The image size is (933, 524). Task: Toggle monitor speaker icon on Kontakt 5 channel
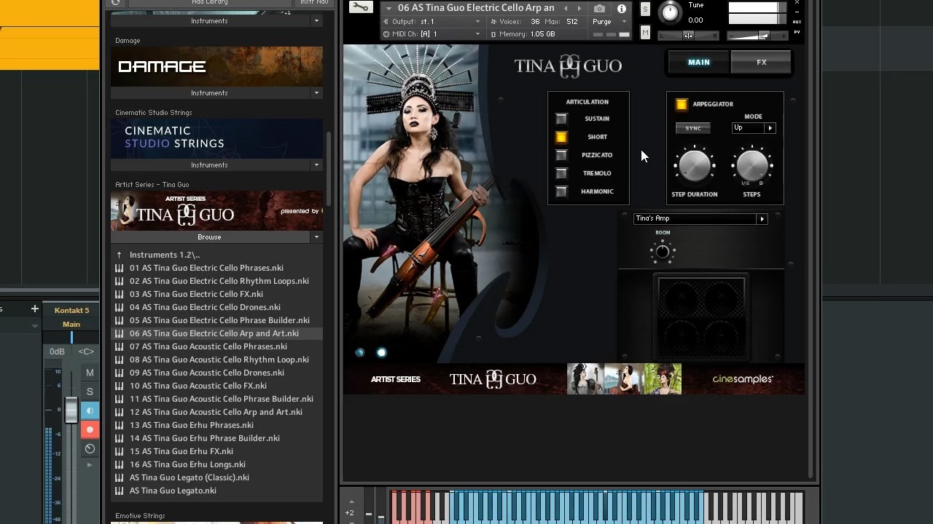[90, 410]
